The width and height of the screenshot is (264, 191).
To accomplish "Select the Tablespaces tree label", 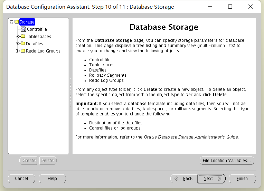I will (38, 37).
